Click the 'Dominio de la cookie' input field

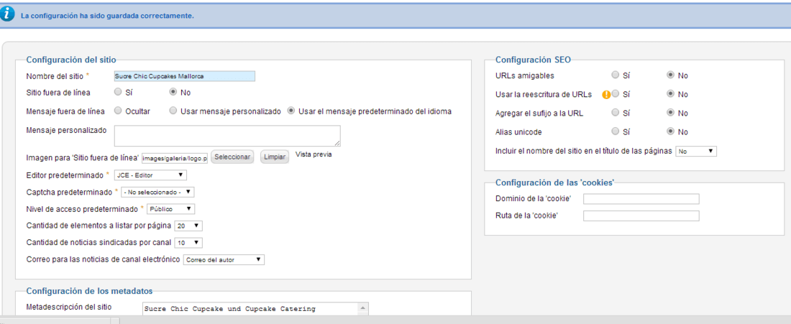click(641, 198)
